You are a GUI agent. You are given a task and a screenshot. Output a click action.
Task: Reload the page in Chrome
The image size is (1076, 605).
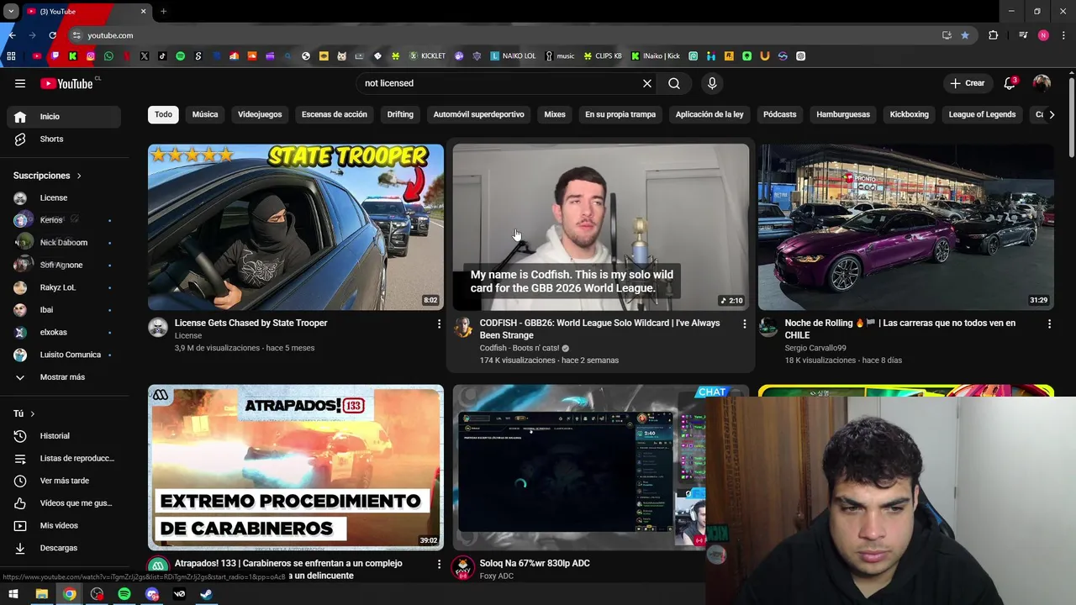52,35
